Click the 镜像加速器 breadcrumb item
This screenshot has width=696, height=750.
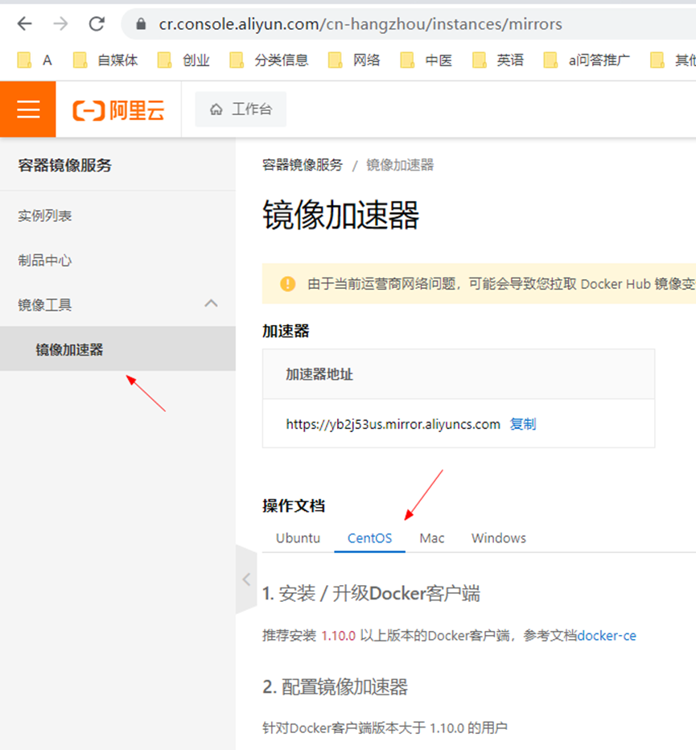tap(400, 165)
